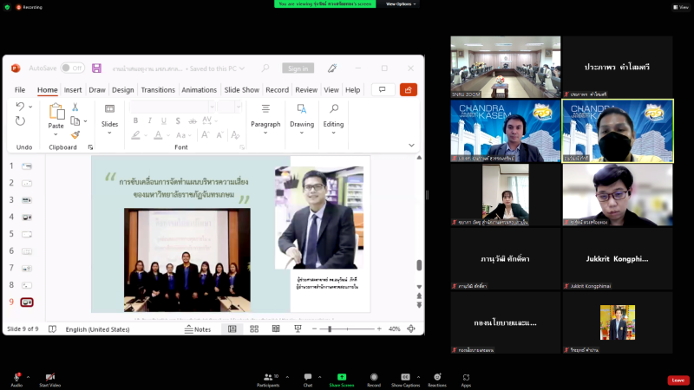Open Zoom Reactions
Image resolution: width=694 pixels, height=390 pixels.
click(x=437, y=380)
